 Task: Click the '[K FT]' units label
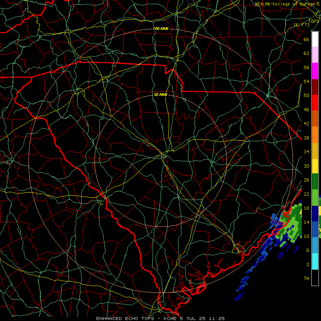(x=301, y=25)
